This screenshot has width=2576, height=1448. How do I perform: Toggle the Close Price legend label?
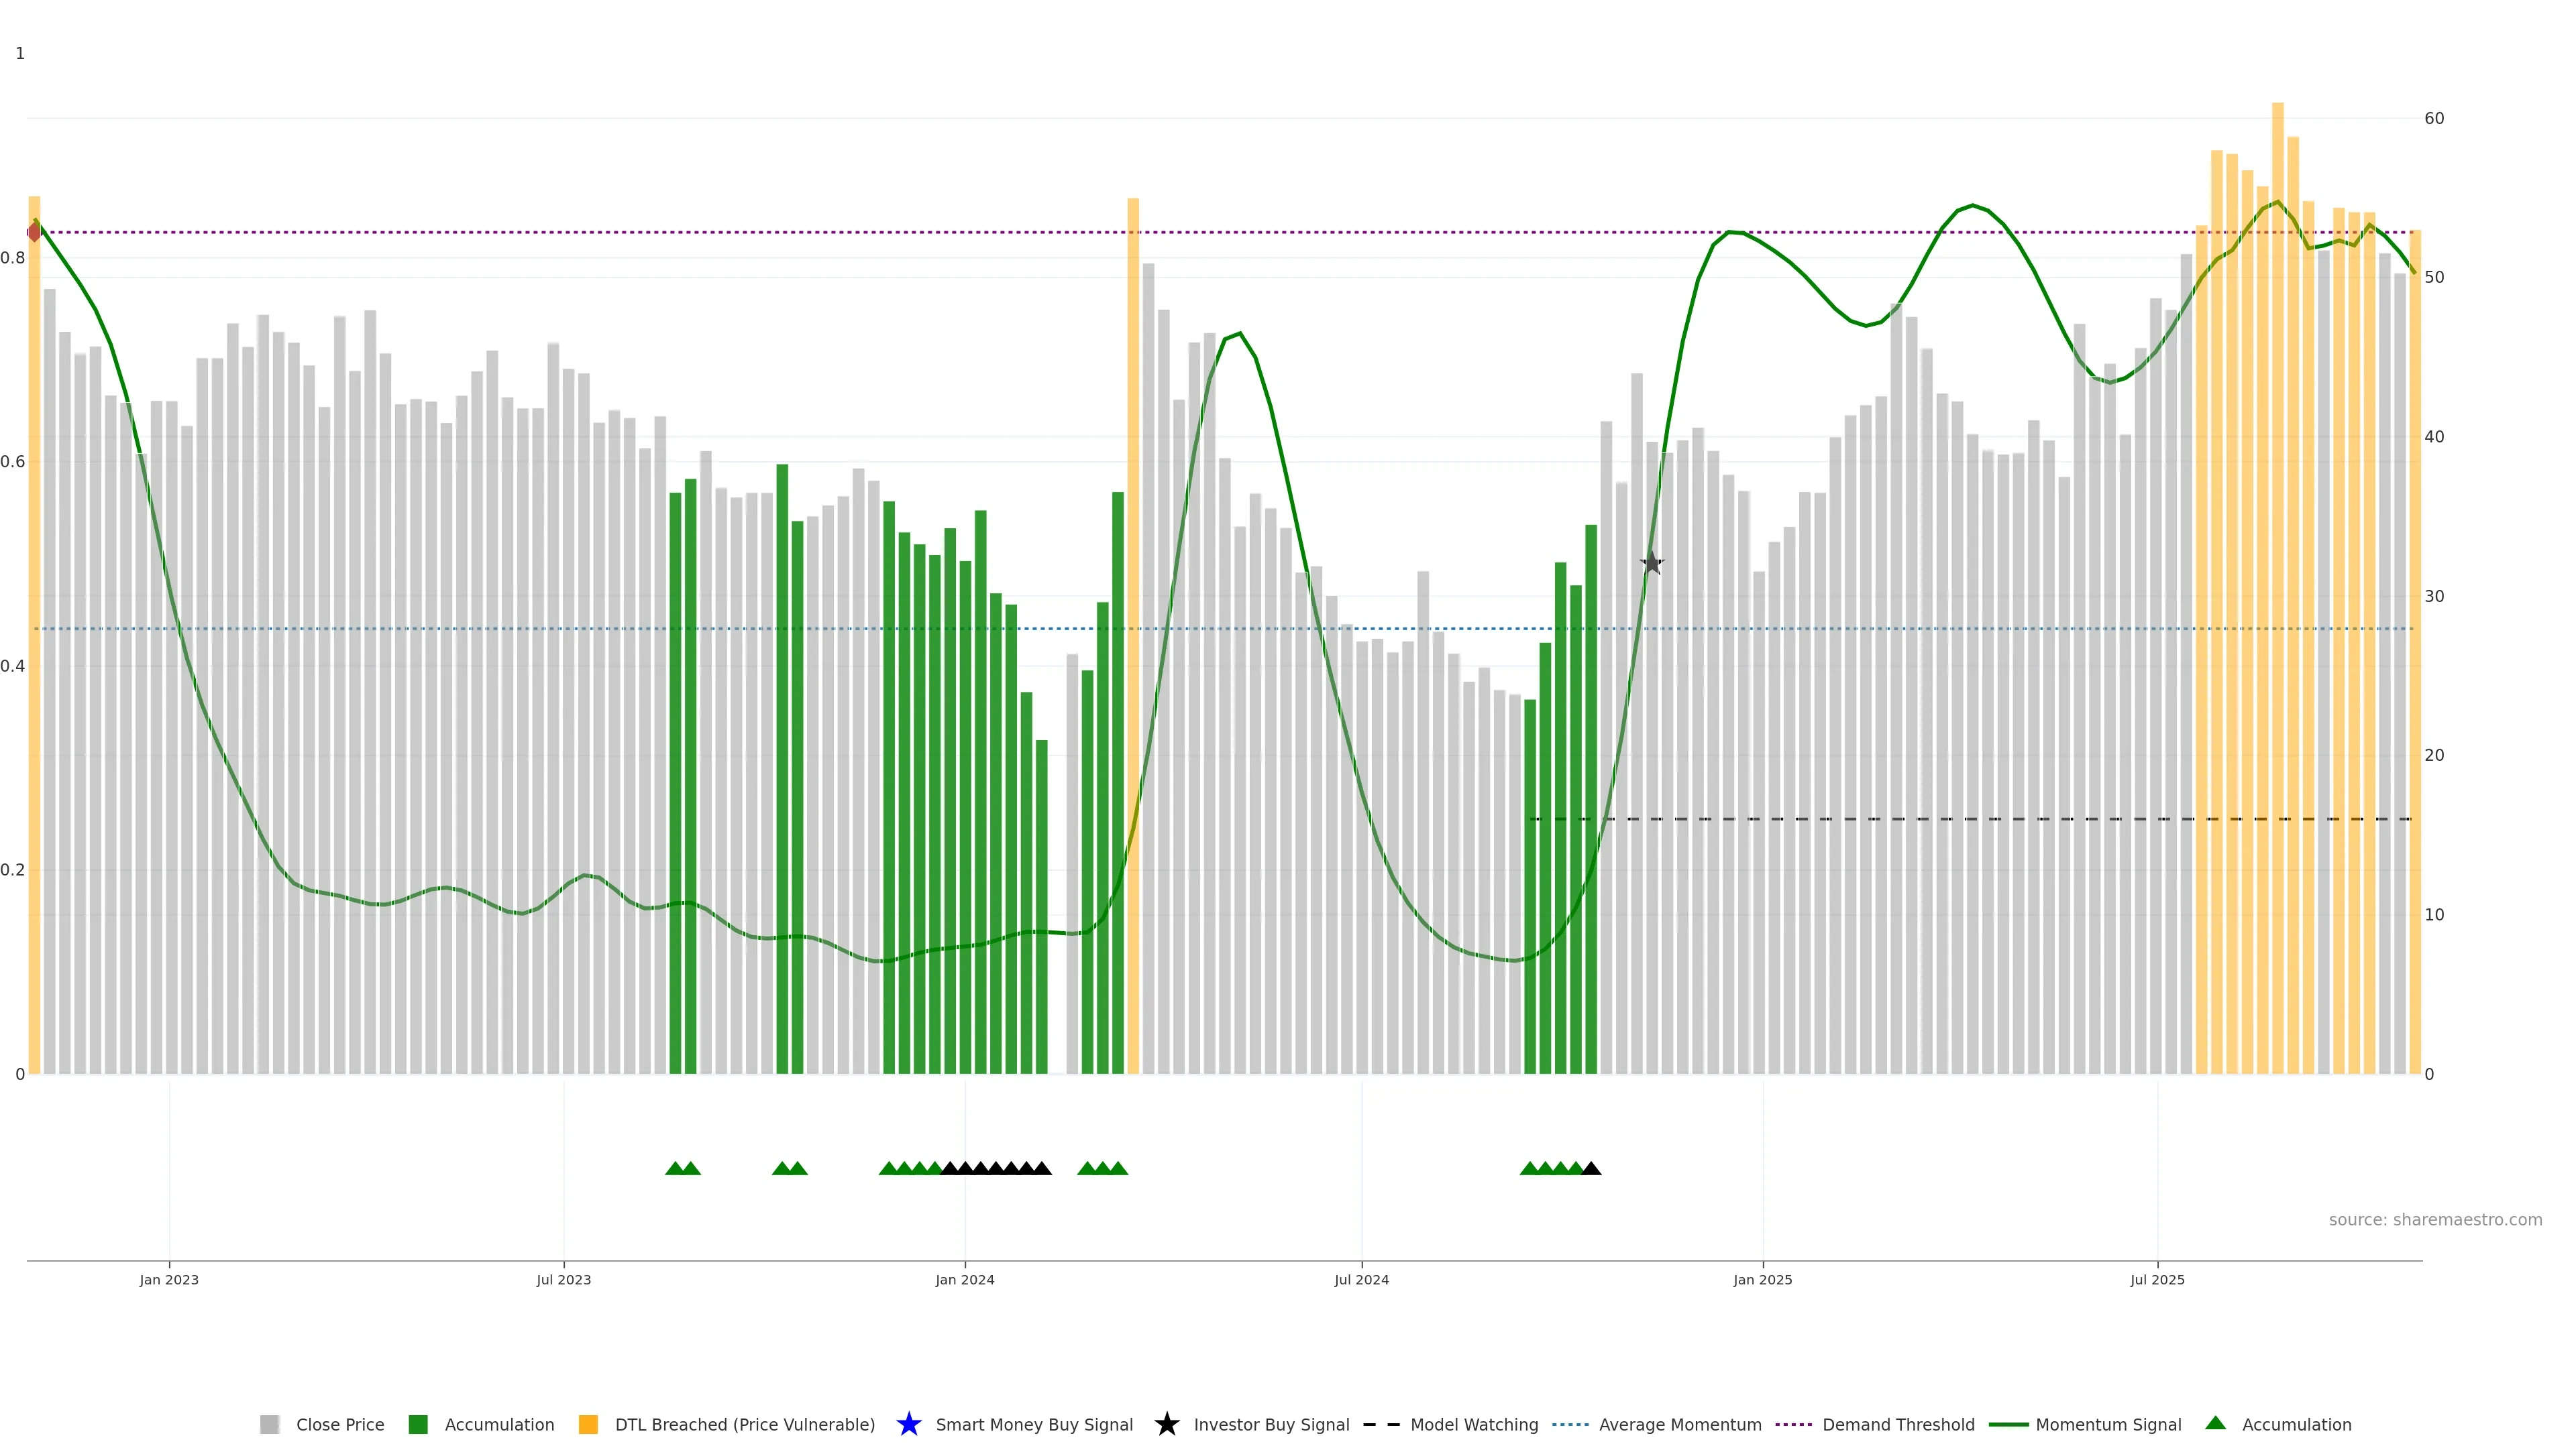click(x=340, y=1424)
